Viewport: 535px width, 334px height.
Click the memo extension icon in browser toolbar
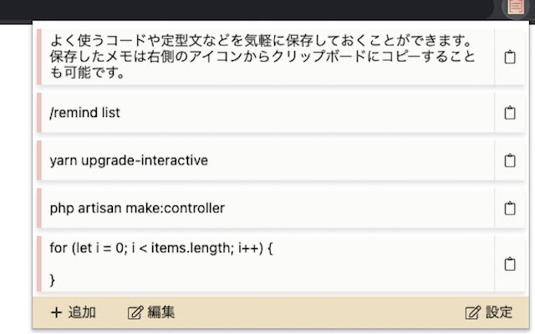[x=516, y=6]
